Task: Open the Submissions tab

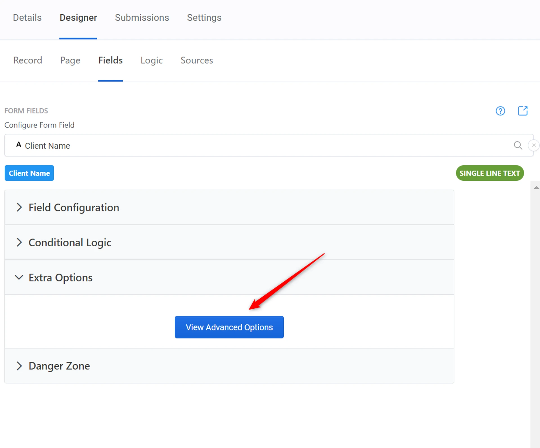Action: pyautogui.click(x=142, y=18)
